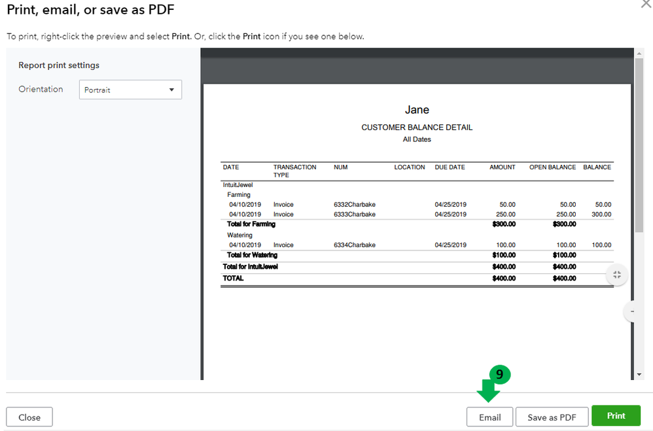Click the BALANCE column header
Viewport: 653px width, 431px height.
(597, 167)
